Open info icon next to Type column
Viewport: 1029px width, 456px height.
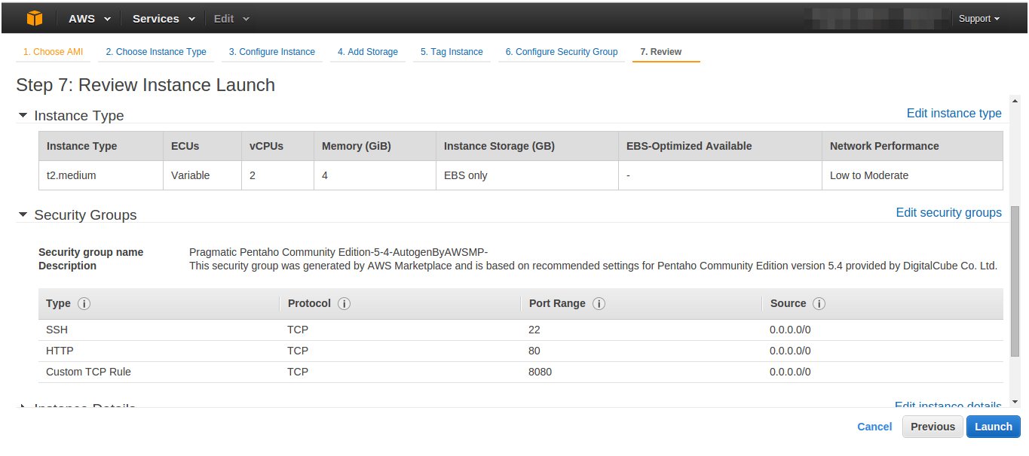coord(84,304)
